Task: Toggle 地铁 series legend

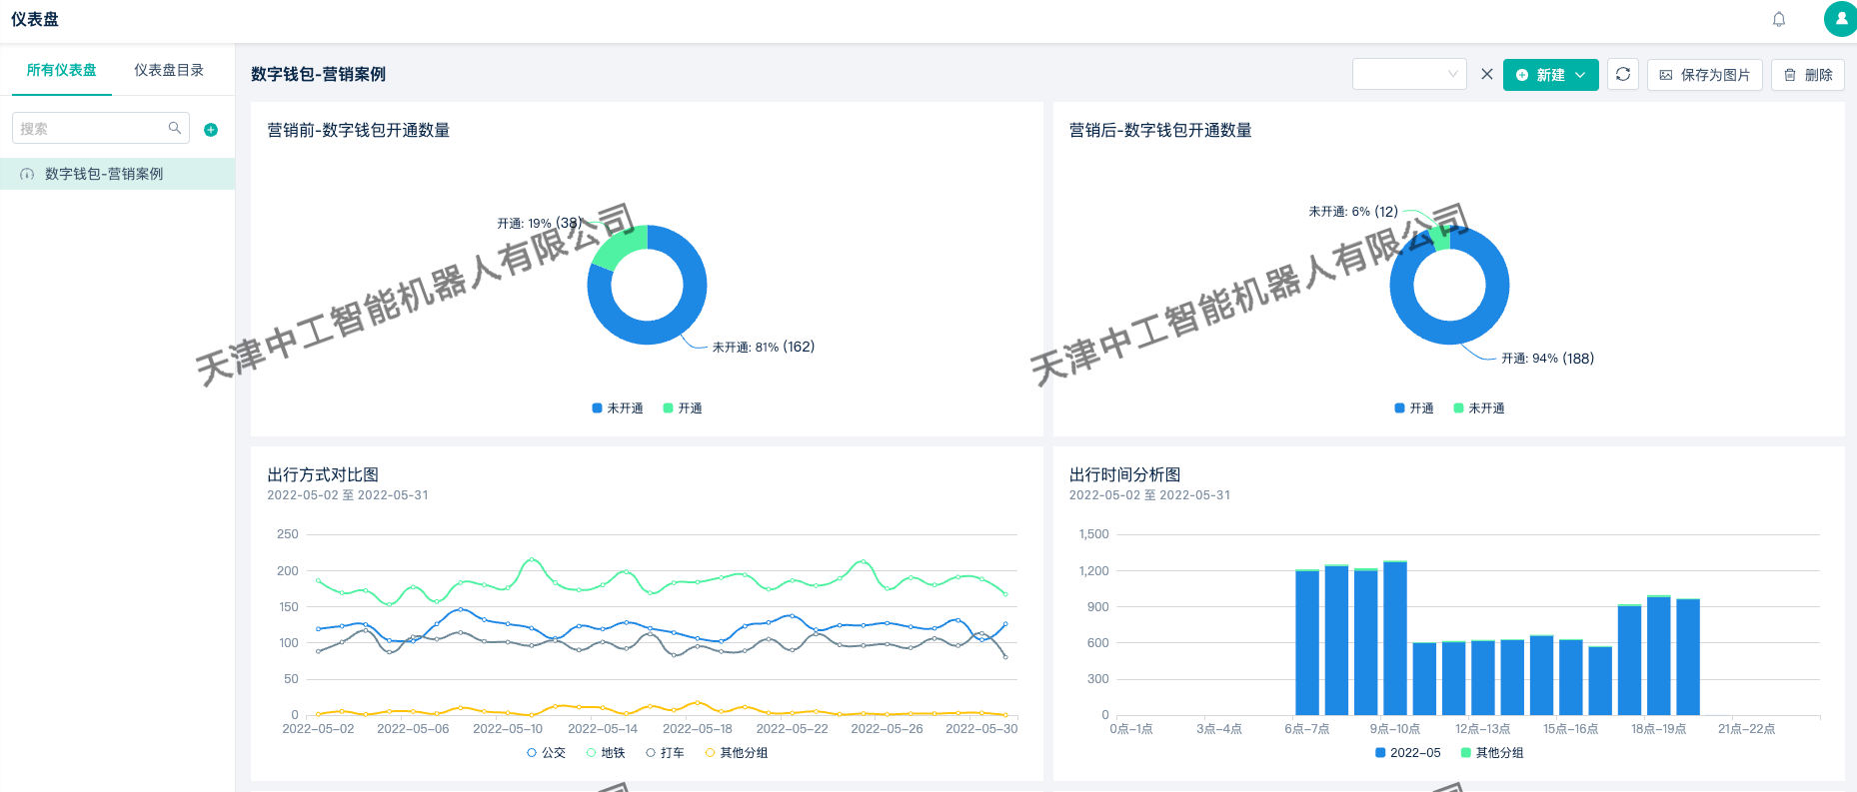Action: click(606, 753)
